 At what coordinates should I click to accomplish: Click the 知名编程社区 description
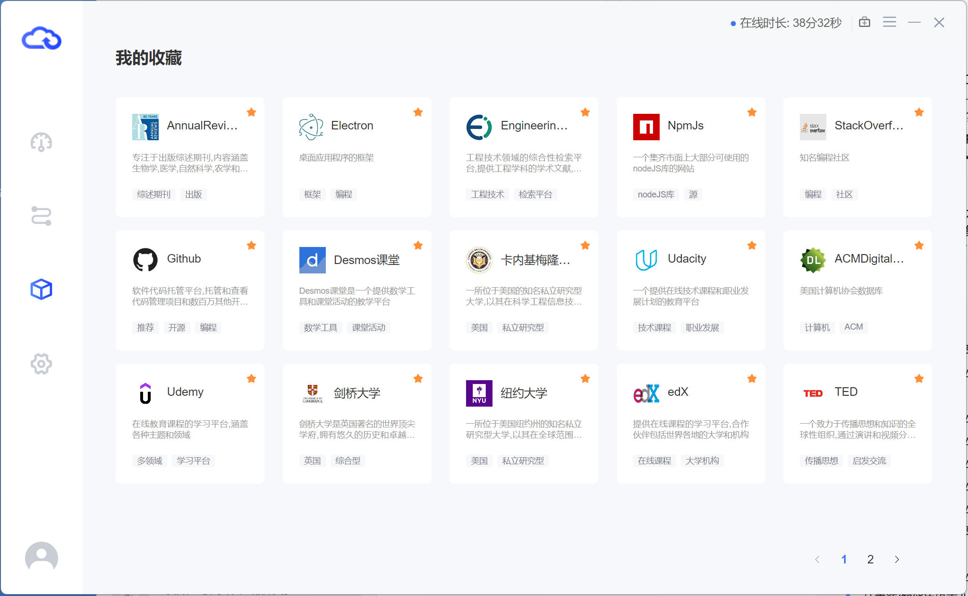click(x=824, y=158)
